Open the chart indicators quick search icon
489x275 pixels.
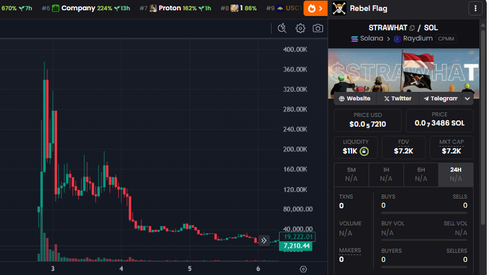[282, 29]
